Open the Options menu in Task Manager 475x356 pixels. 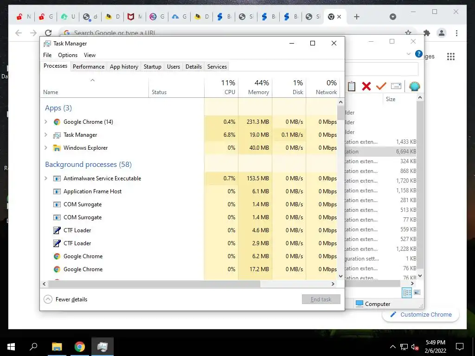[x=68, y=55]
